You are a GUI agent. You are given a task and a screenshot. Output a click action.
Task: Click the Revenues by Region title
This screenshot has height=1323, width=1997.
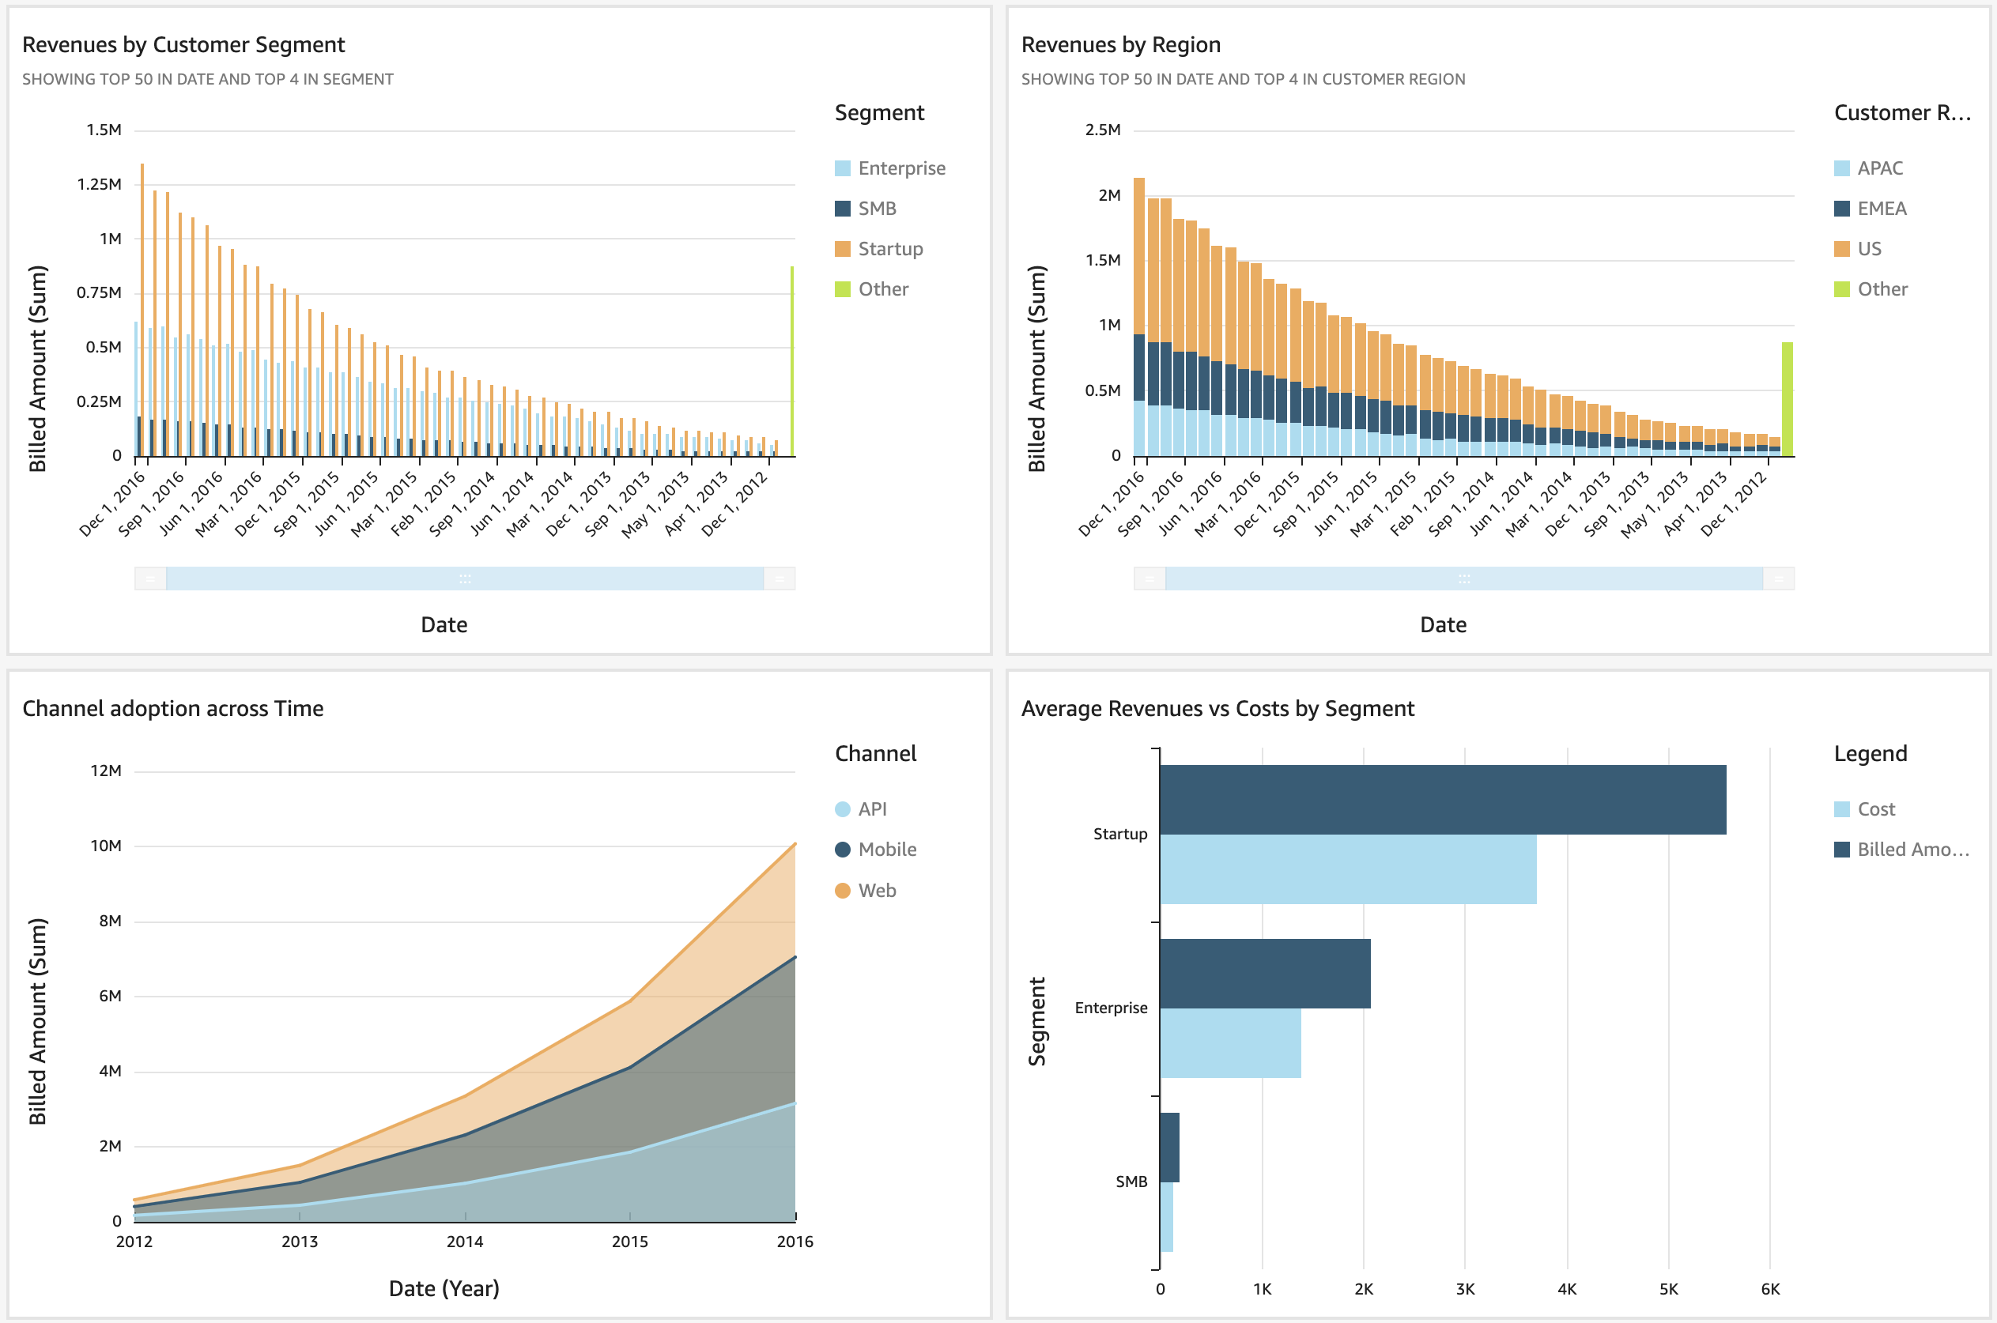pos(1121,45)
